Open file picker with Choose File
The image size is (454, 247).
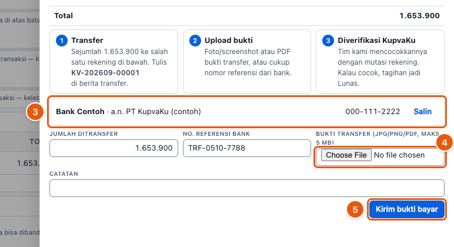coord(346,155)
